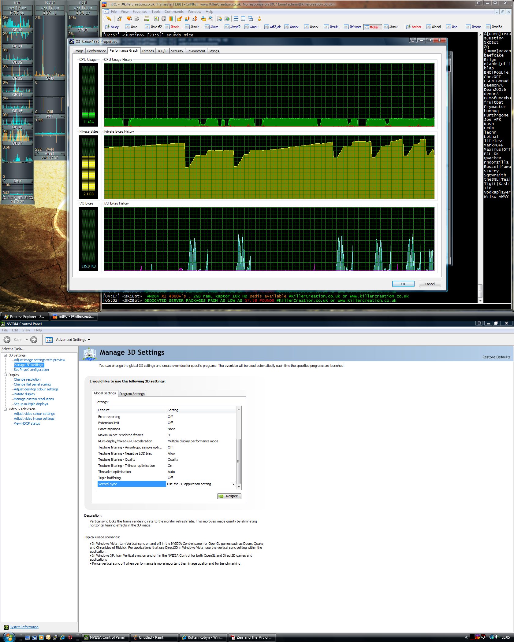The width and height of the screenshot is (514, 642).
Task: Tile mIRC windows vertically icon
Action: 243,19
